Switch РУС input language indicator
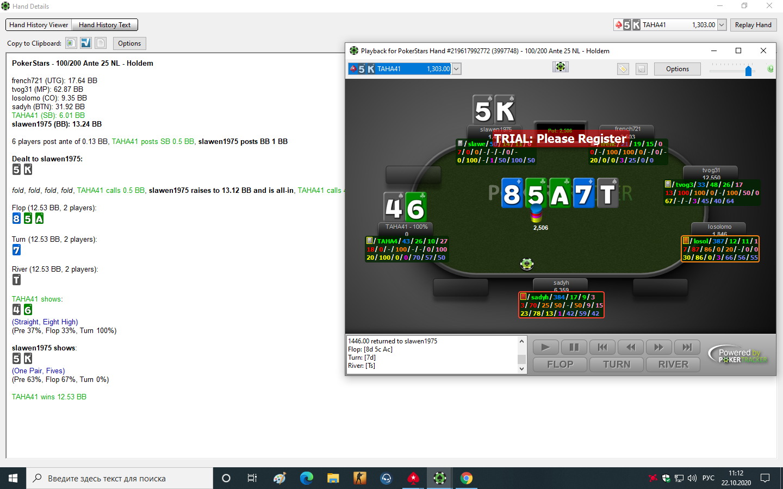783x489 pixels. click(x=709, y=478)
